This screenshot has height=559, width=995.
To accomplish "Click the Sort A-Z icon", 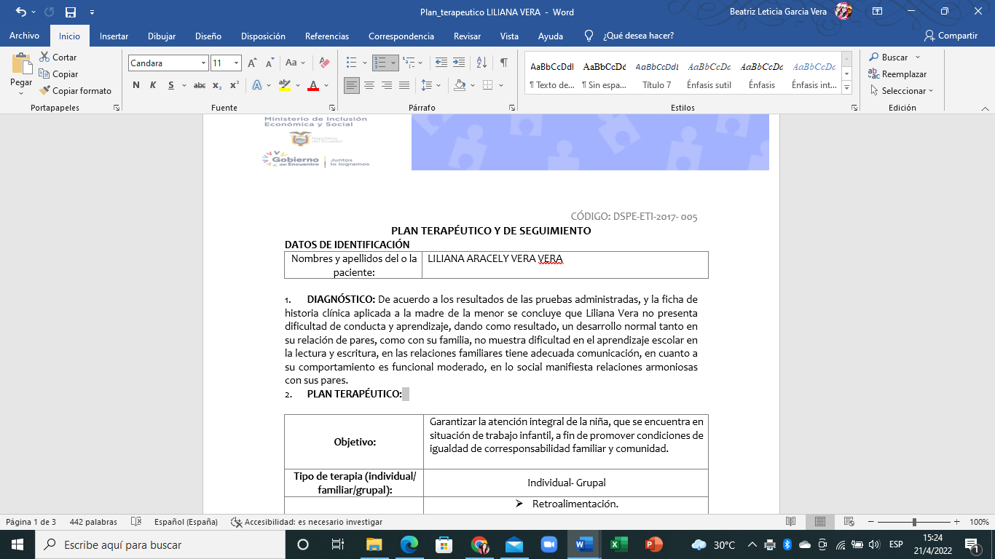I will [x=481, y=63].
